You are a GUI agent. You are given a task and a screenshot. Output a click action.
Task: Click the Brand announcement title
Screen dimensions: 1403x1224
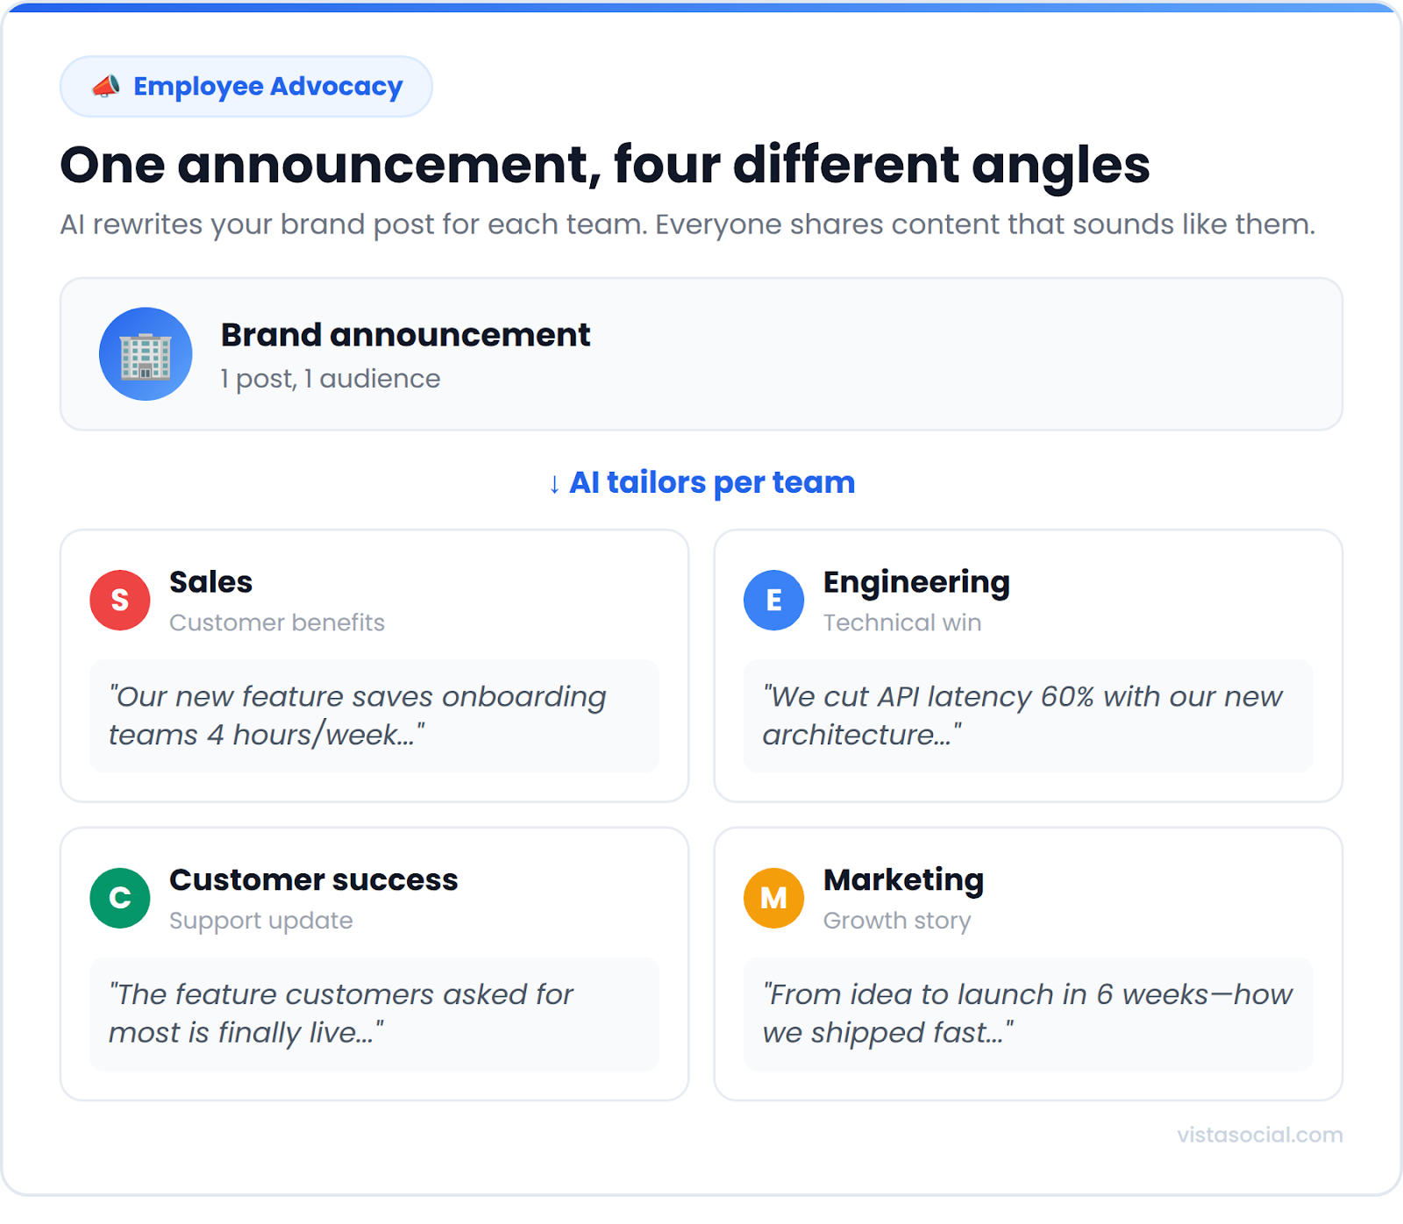click(405, 335)
